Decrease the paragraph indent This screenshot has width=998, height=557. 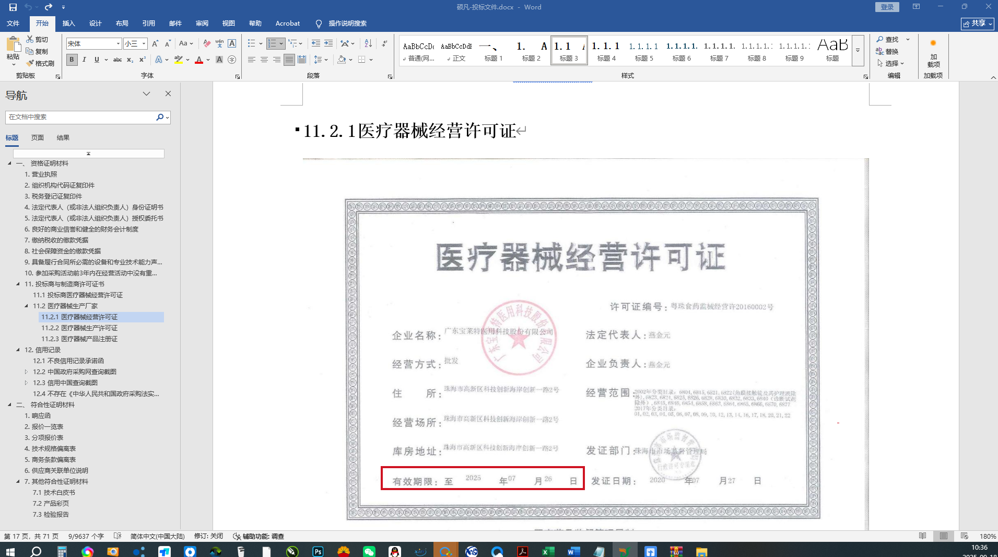pos(316,44)
